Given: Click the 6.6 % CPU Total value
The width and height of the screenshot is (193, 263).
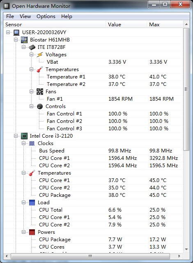Looking at the screenshot, I should point(115,210).
